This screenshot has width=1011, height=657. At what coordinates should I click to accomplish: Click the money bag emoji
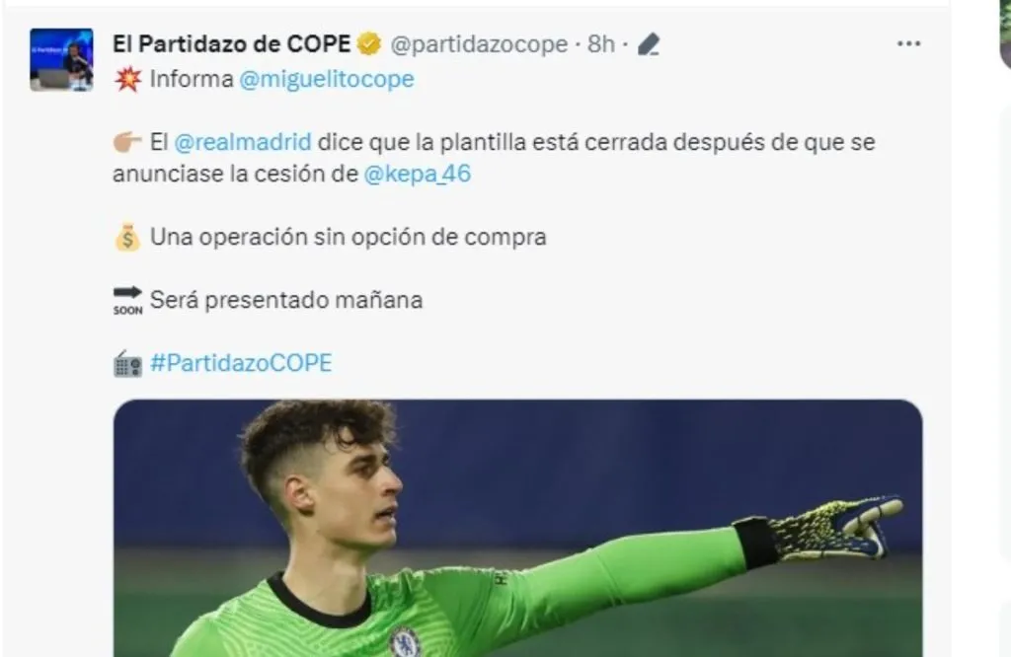[x=127, y=237]
